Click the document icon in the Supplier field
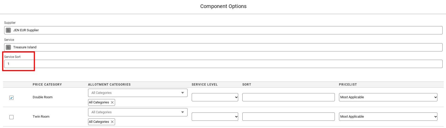Viewport: 446px width, 128px height. [8, 30]
